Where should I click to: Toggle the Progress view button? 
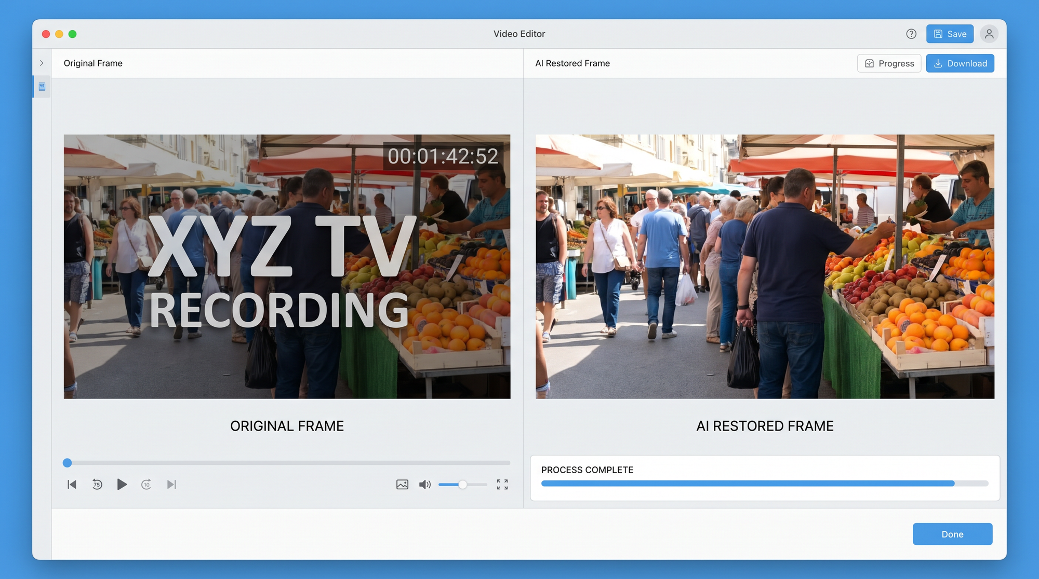click(889, 63)
